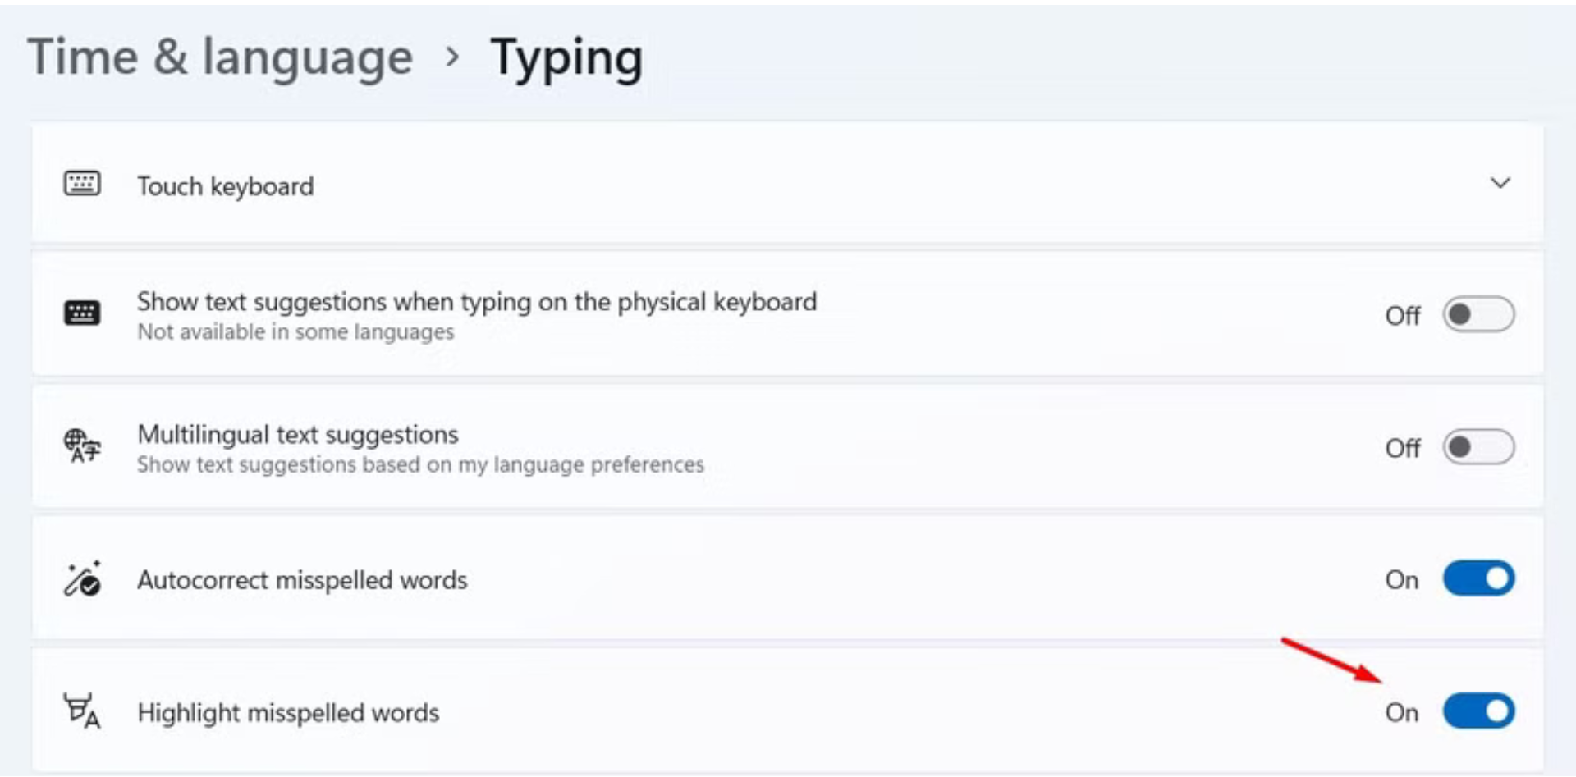Click the physical keyboard text suggestions icon

pyautogui.click(x=82, y=313)
